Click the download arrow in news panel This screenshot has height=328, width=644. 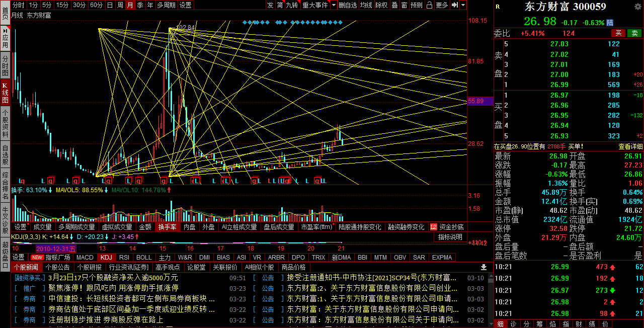[x=484, y=267]
